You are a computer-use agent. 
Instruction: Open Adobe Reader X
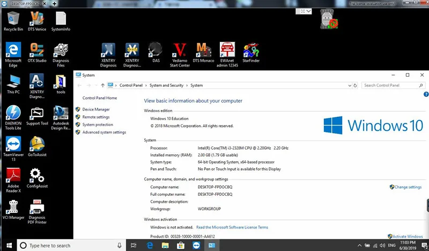(13, 181)
